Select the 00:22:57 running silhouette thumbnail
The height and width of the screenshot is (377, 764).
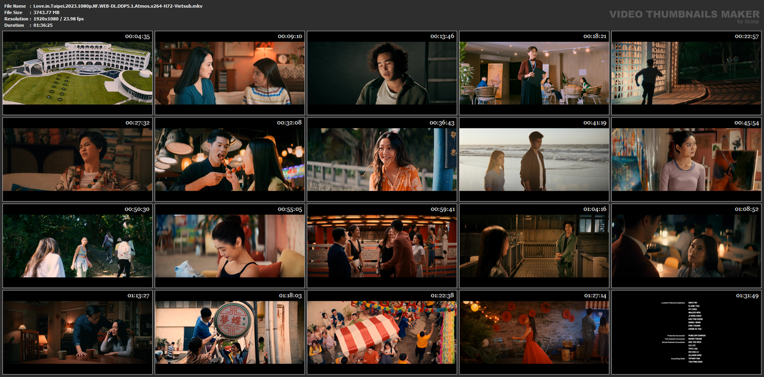click(x=686, y=73)
